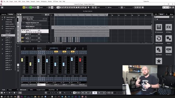This screenshot has height=98, width=175.
Task: Open Loops & Samples tile
Action: [159, 39]
